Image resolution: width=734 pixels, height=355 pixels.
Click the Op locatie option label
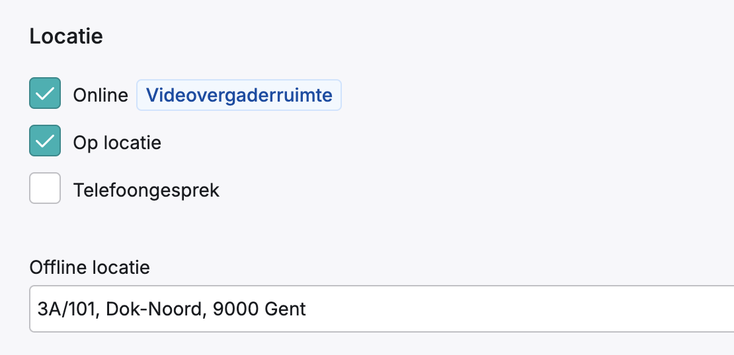[117, 143]
